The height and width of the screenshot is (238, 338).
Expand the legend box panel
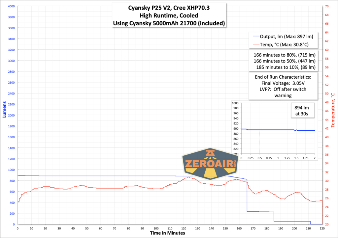pyautogui.click(x=283, y=40)
